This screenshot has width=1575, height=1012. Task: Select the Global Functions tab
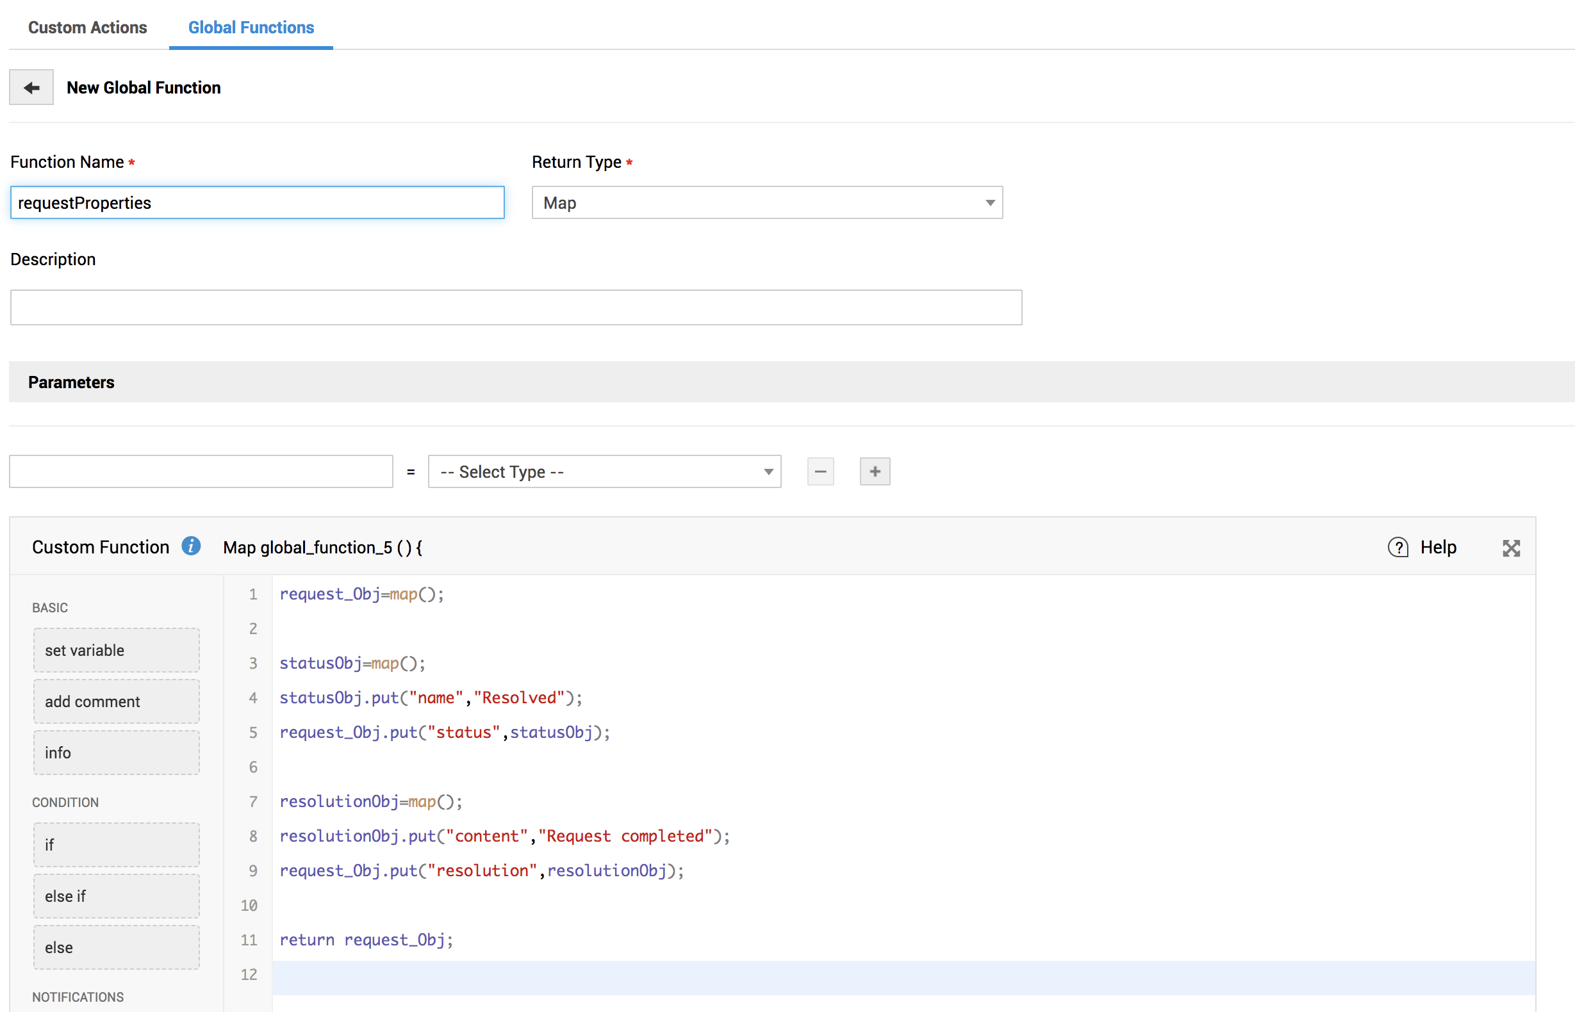pyautogui.click(x=251, y=28)
